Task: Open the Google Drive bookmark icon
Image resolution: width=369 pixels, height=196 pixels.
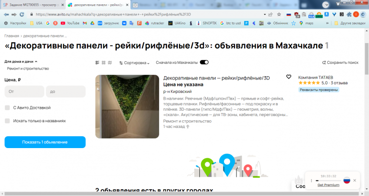Action: point(92,23)
